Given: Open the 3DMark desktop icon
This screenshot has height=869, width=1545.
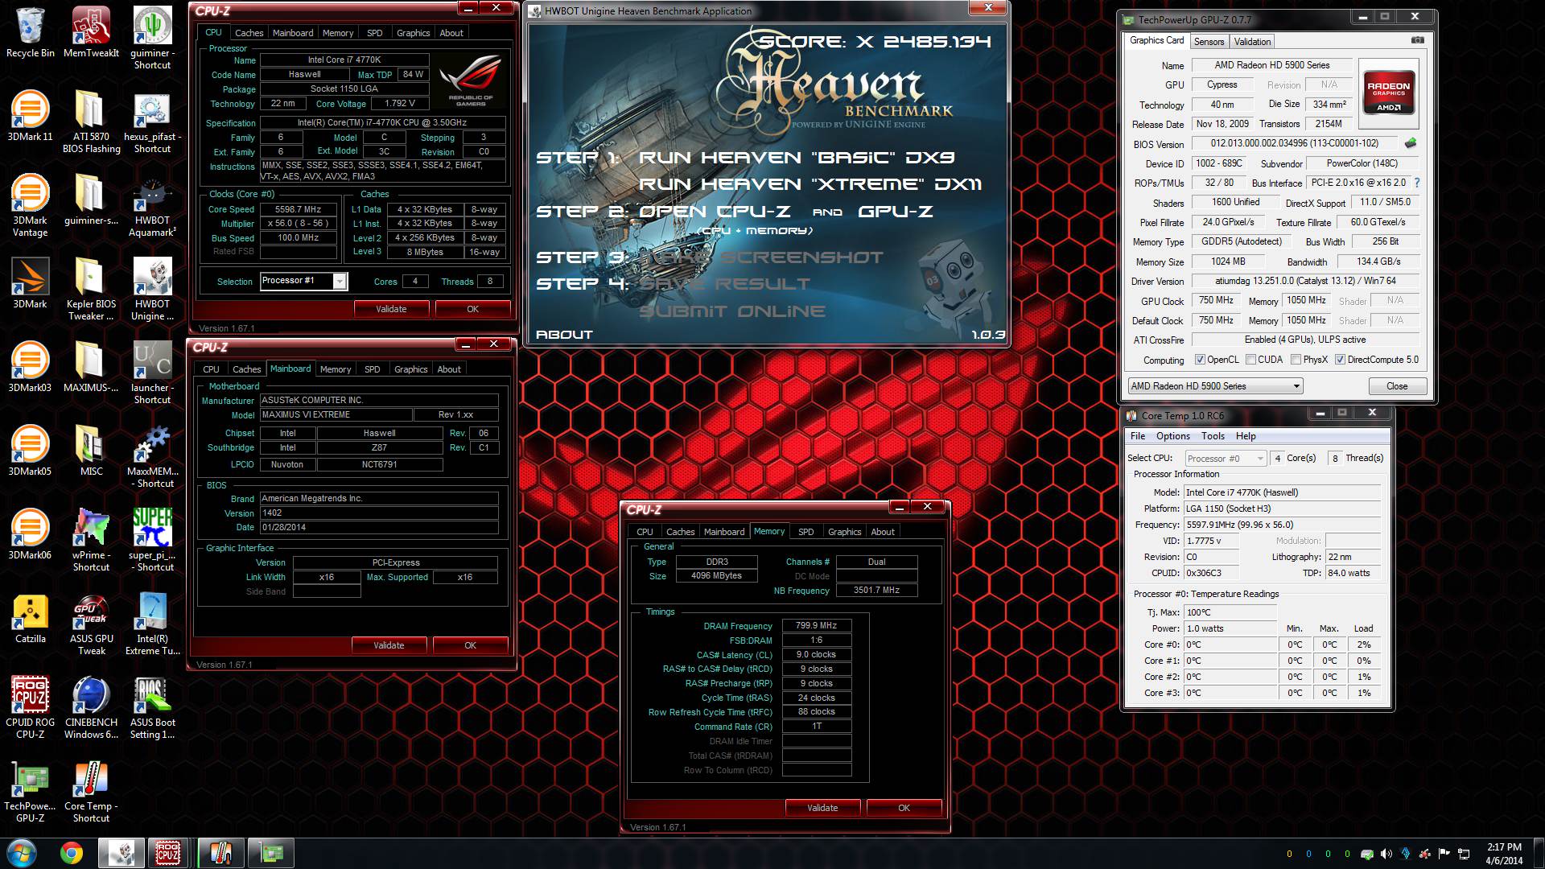Looking at the screenshot, I should [30, 283].
